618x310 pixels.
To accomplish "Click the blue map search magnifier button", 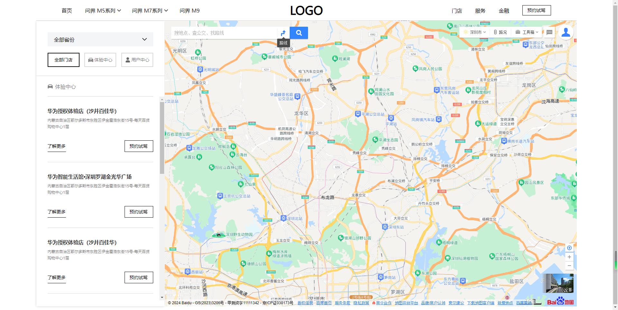I will 299,33.
